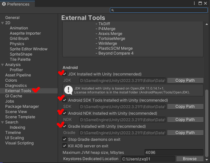Toggle Gradle Installed with Unity checkbox
The image size is (210, 163).
tap(65, 126)
